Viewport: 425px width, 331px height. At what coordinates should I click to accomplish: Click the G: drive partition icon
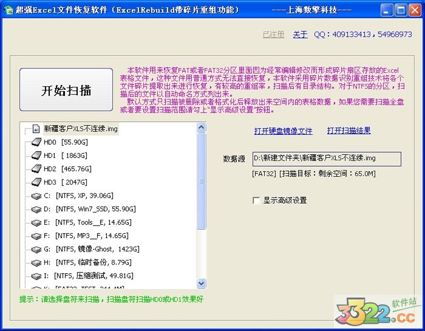tap(36, 249)
